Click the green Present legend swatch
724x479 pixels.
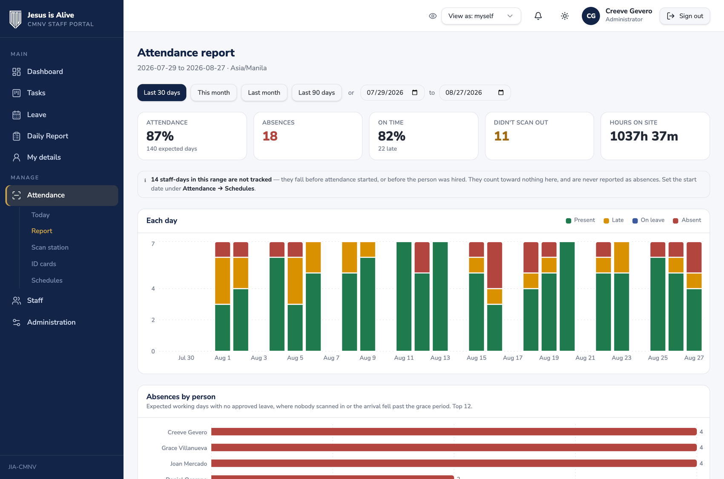(x=569, y=221)
